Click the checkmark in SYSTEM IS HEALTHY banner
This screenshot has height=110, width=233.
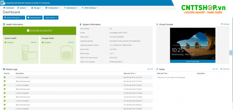click(28, 31)
